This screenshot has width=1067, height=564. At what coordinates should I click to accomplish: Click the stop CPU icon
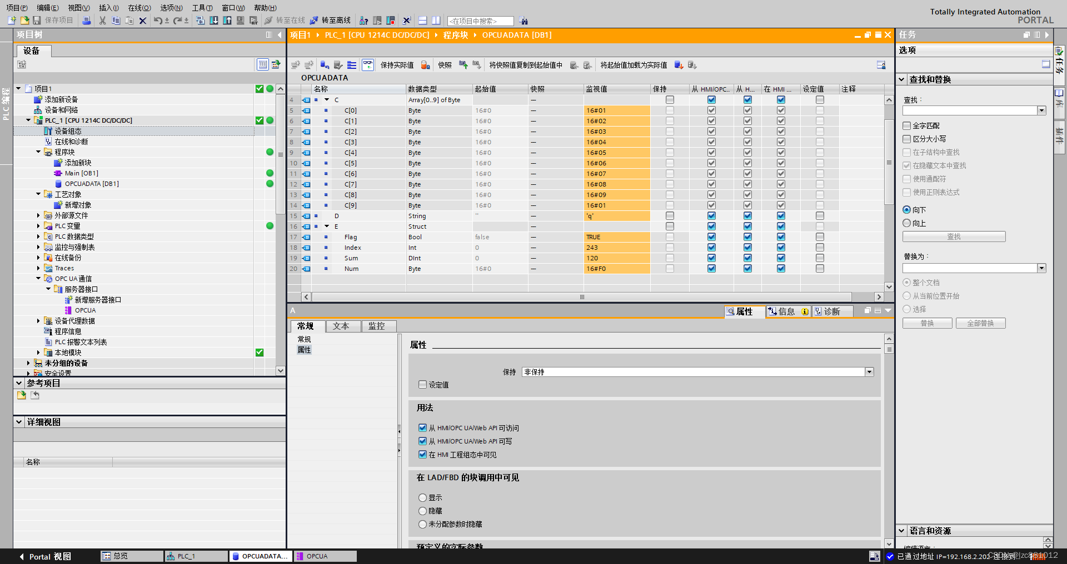pos(391,21)
